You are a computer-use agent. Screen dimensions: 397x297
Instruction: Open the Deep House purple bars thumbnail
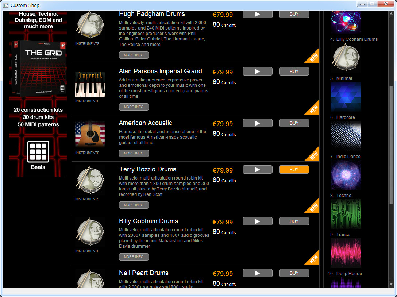tap(346, 282)
